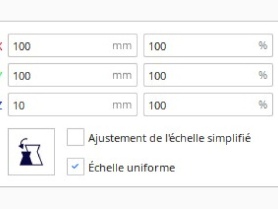Click the X size field in mm
The height and width of the screenshot is (209, 278).
pyautogui.click(x=72, y=45)
